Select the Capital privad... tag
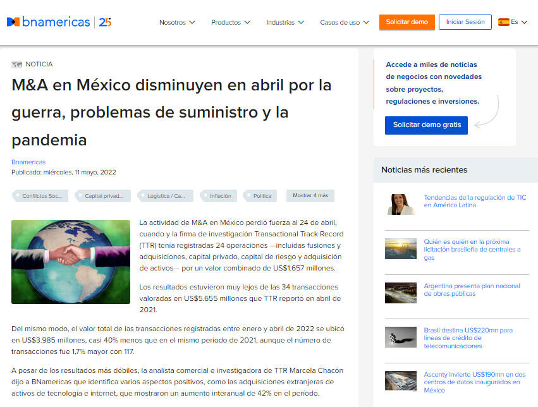The width and height of the screenshot is (538, 407). point(103,196)
